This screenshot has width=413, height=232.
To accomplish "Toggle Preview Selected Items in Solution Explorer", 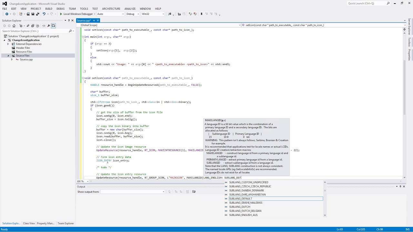I will pos(53,26).
